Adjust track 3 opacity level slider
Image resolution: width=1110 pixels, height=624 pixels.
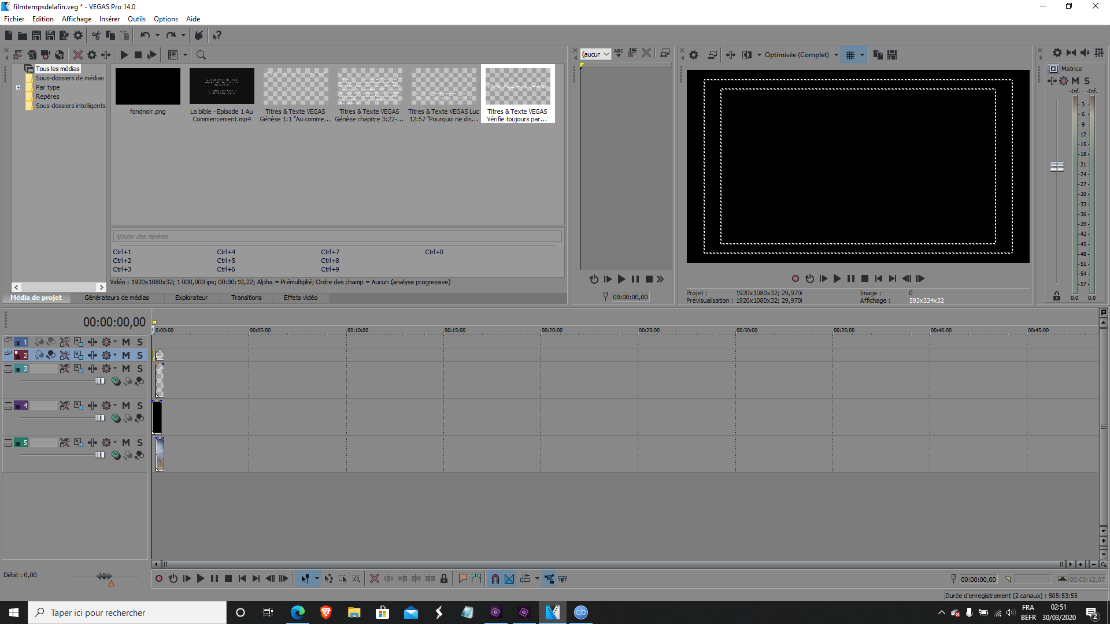(x=100, y=381)
